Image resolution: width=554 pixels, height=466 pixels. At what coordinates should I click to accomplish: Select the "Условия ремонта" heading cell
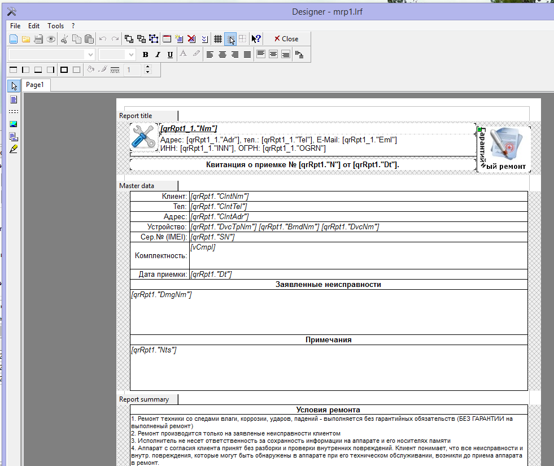329,410
